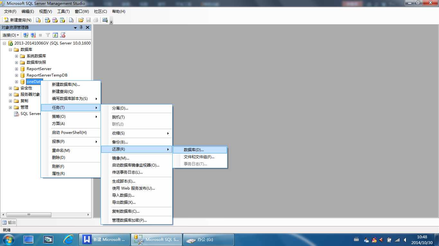The width and height of the screenshot is (439, 246).
Task: Open the 连接(O) dropdown
Action: (11, 35)
